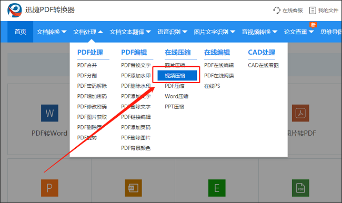
Task: Click the orange P PowerPoint icon
Action: (x=50, y=188)
